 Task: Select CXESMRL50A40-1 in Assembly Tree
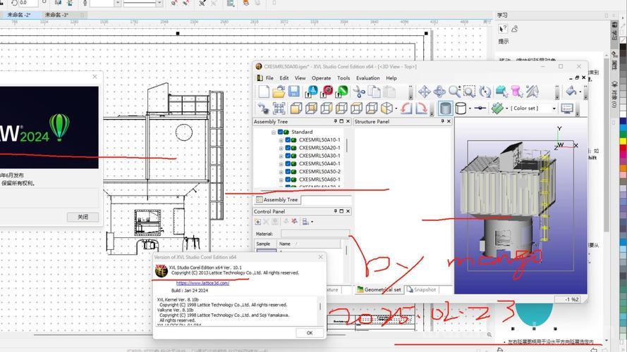point(319,163)
